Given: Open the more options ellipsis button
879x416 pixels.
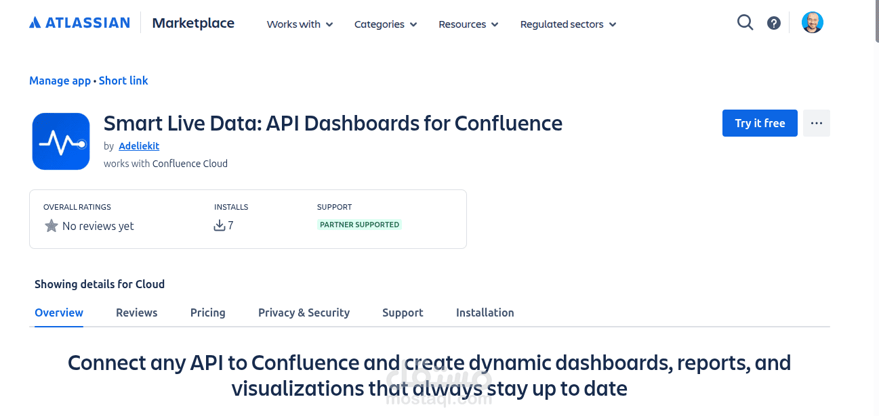Looking at the screenshot, I should pyautogui.click(x=817, y=123).
